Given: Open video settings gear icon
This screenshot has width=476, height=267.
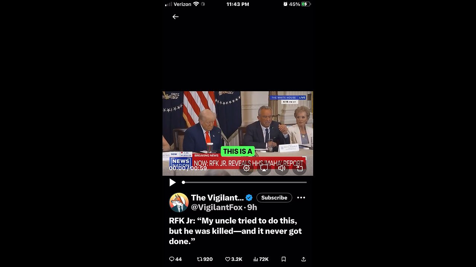Looking at the screenshot, I should coord(246,168).
